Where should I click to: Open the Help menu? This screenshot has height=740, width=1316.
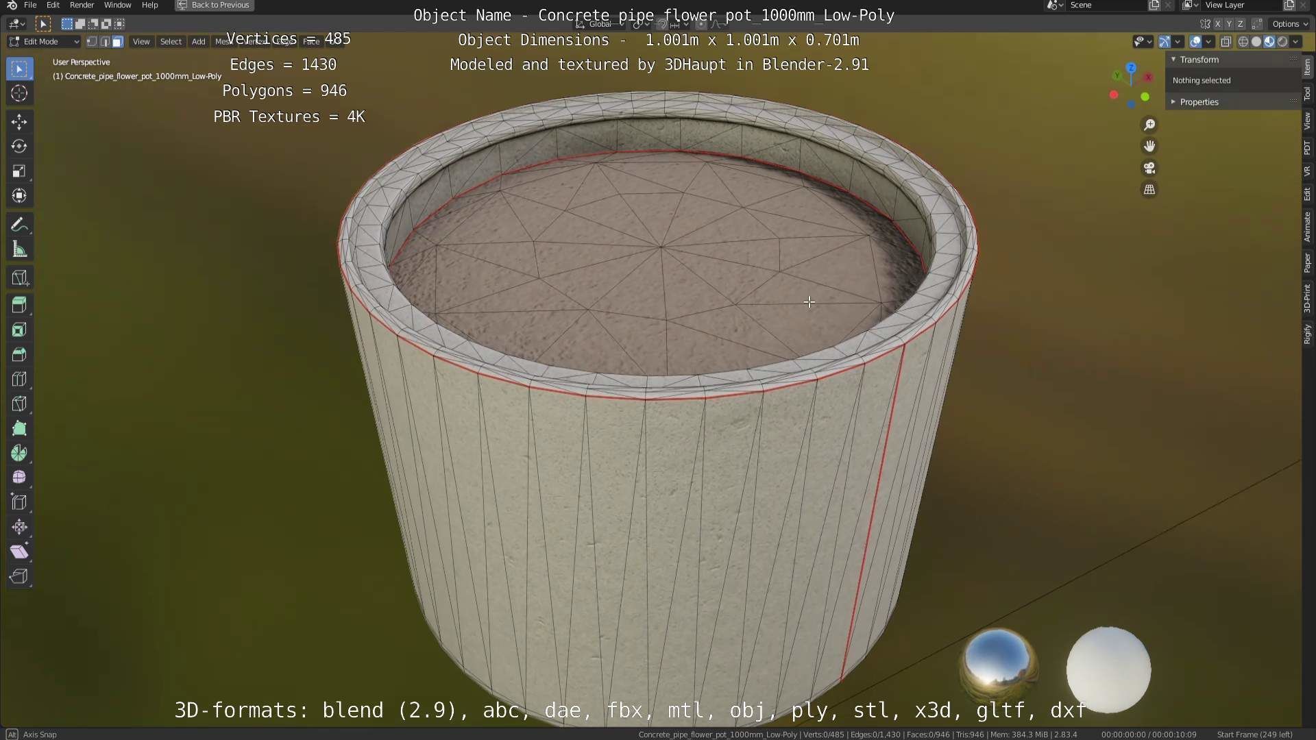pyautogui.click(x=149, y=5)
